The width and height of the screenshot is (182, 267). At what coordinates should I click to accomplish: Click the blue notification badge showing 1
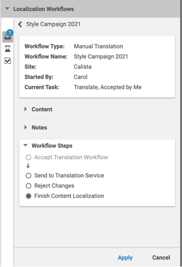(10, 32)
